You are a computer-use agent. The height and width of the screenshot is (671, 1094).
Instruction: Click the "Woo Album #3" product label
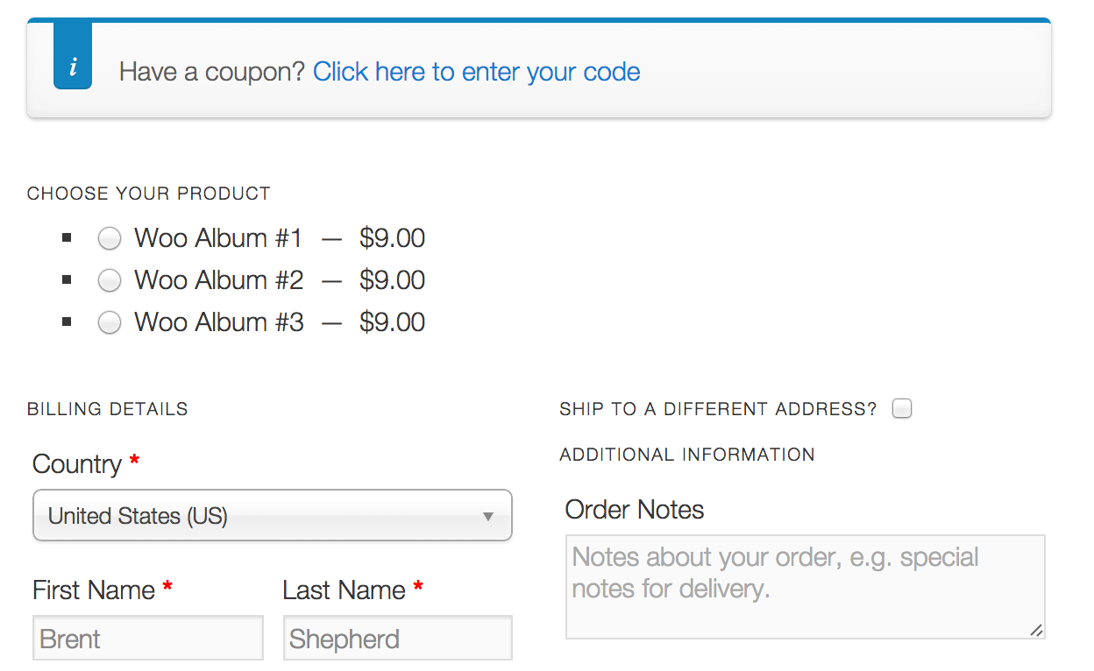(x=219, y=322)
